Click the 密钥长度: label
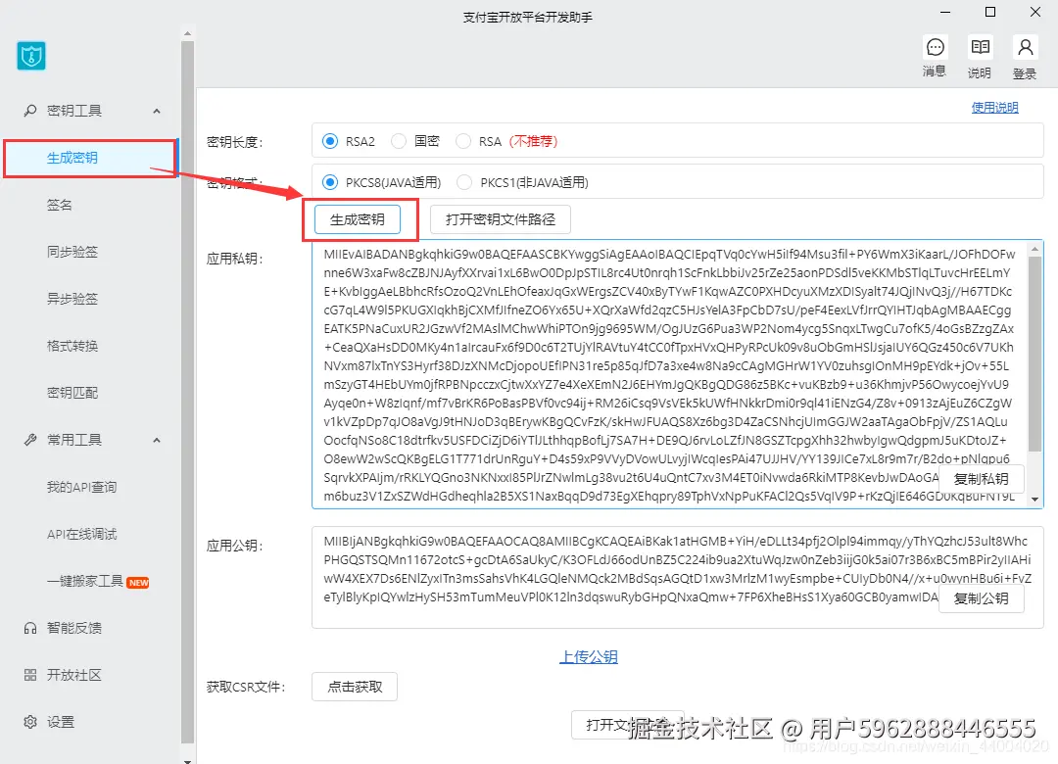This screenshot has width=1058, height=764. 235,142
